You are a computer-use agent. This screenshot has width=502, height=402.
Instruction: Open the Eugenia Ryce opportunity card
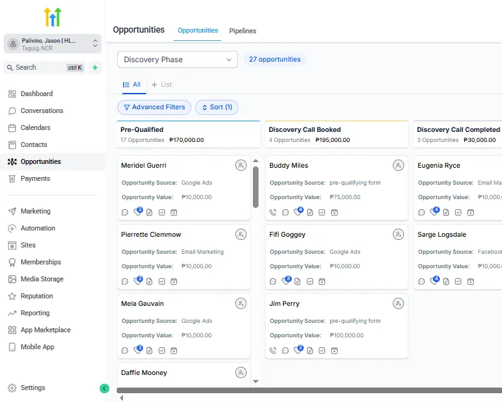pos(458,188)
